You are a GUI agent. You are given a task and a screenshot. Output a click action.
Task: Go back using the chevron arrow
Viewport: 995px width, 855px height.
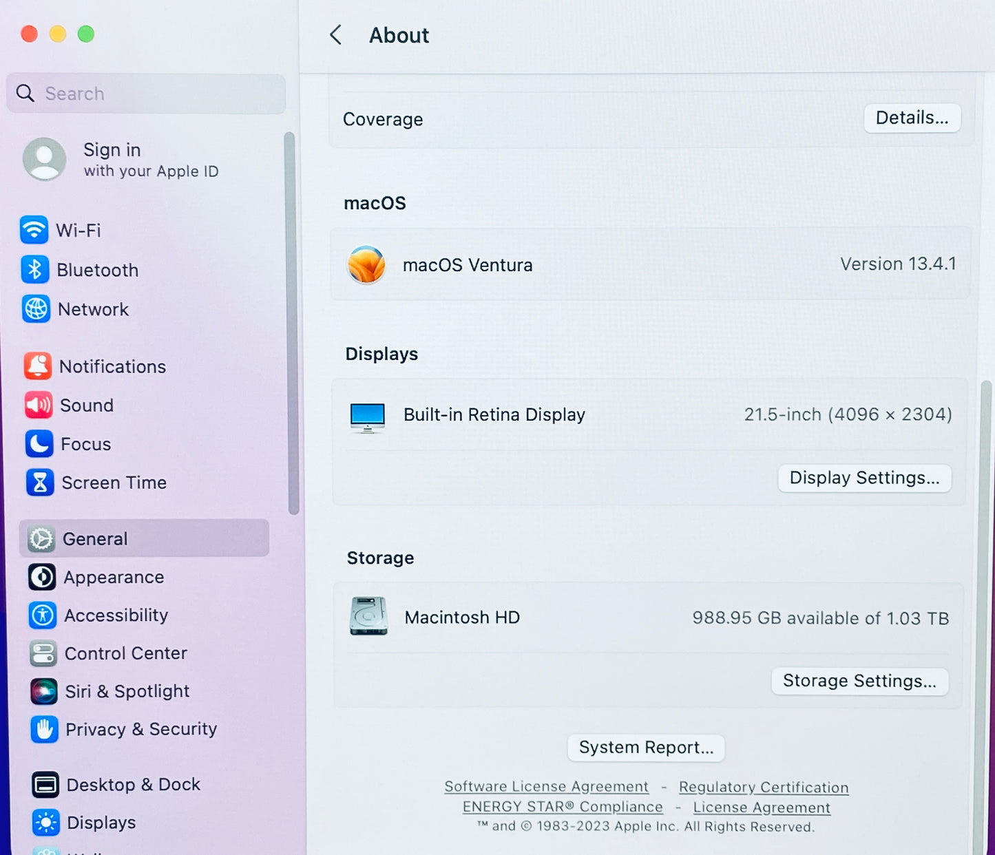tap(336, 35)
